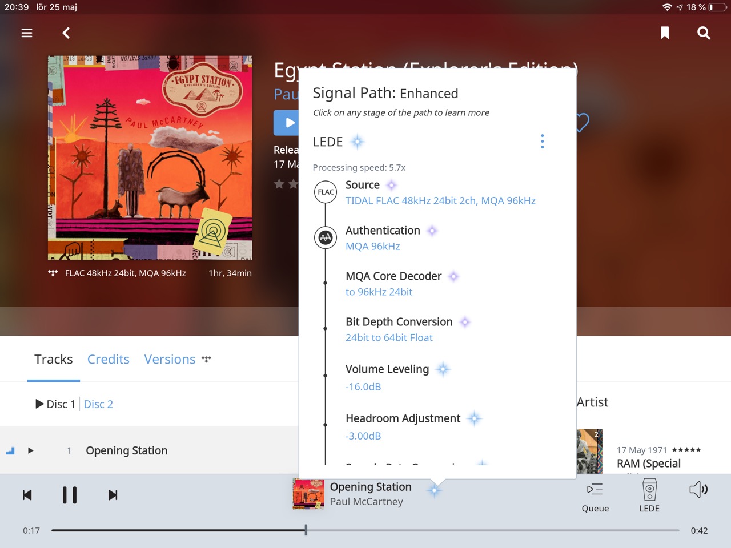Screen dimensions: 731x548
Task: Click the signal path star in footer
Action: (x=435, y=490)
